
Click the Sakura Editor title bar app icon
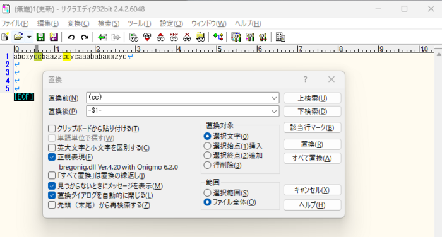coord(6,9)
